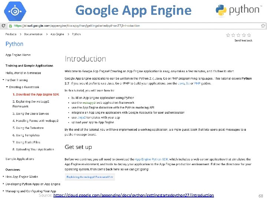Select 1. Download the App Engine SDK

pos(36,94)
